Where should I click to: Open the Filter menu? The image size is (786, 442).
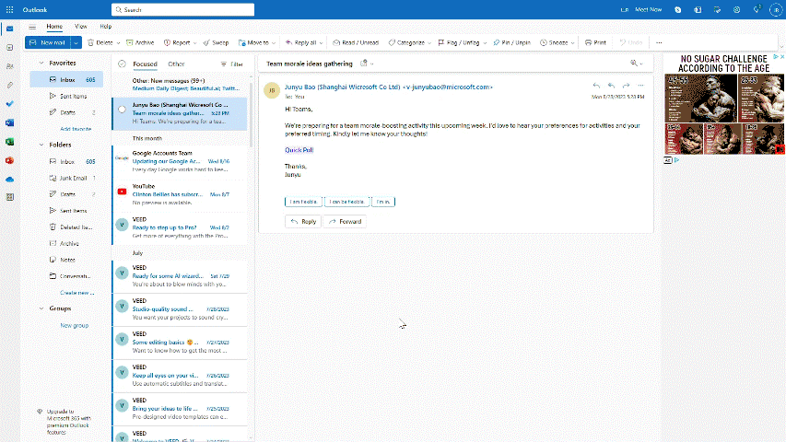pyautogui.click(x=231, y=64)
